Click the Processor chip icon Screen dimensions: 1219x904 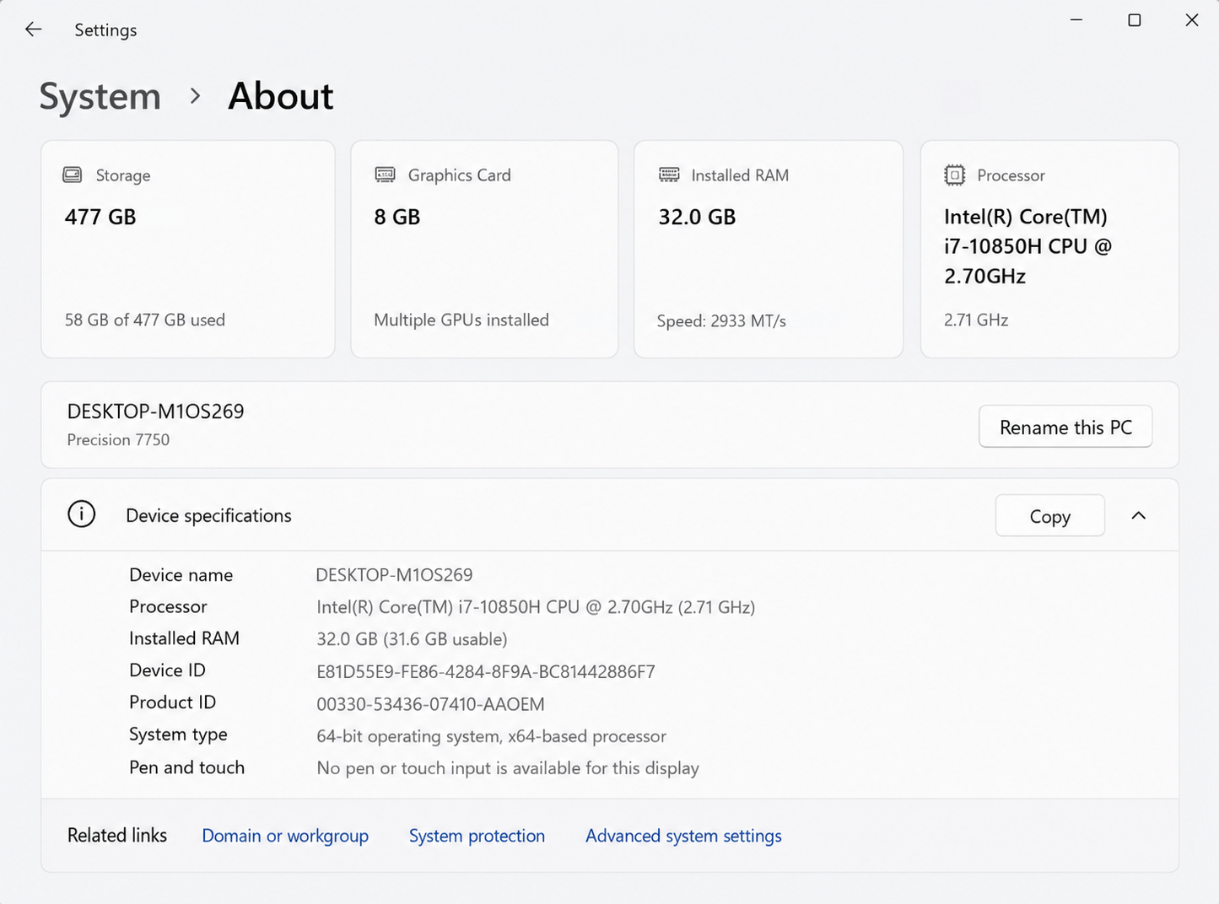click(954, 175)
